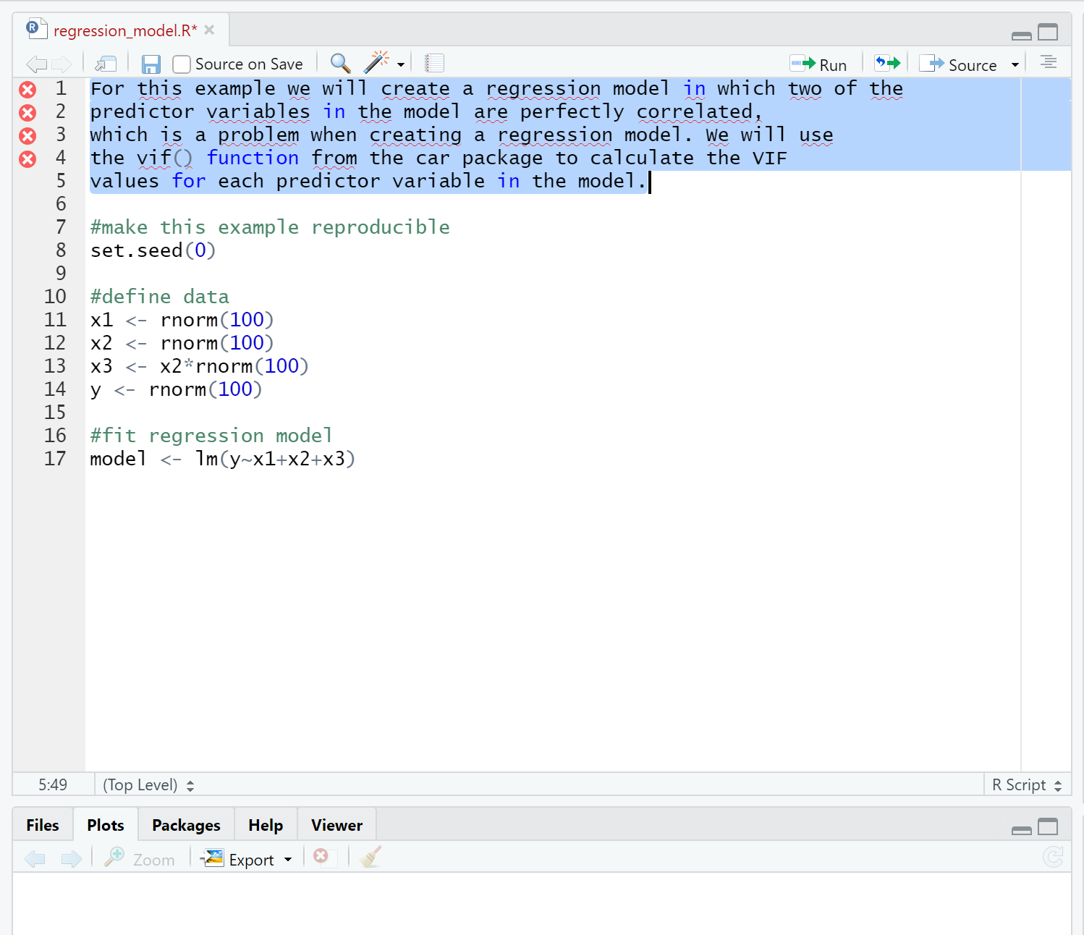Screen dimensions: 1084x935
Task: Switch to the Viewer tab
Action: point(336,825)
